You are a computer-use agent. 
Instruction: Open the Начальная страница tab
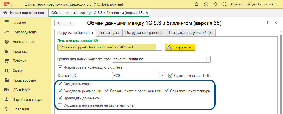point(24,13)
